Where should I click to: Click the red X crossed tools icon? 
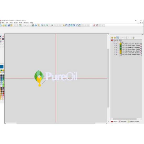coord(97,25)
